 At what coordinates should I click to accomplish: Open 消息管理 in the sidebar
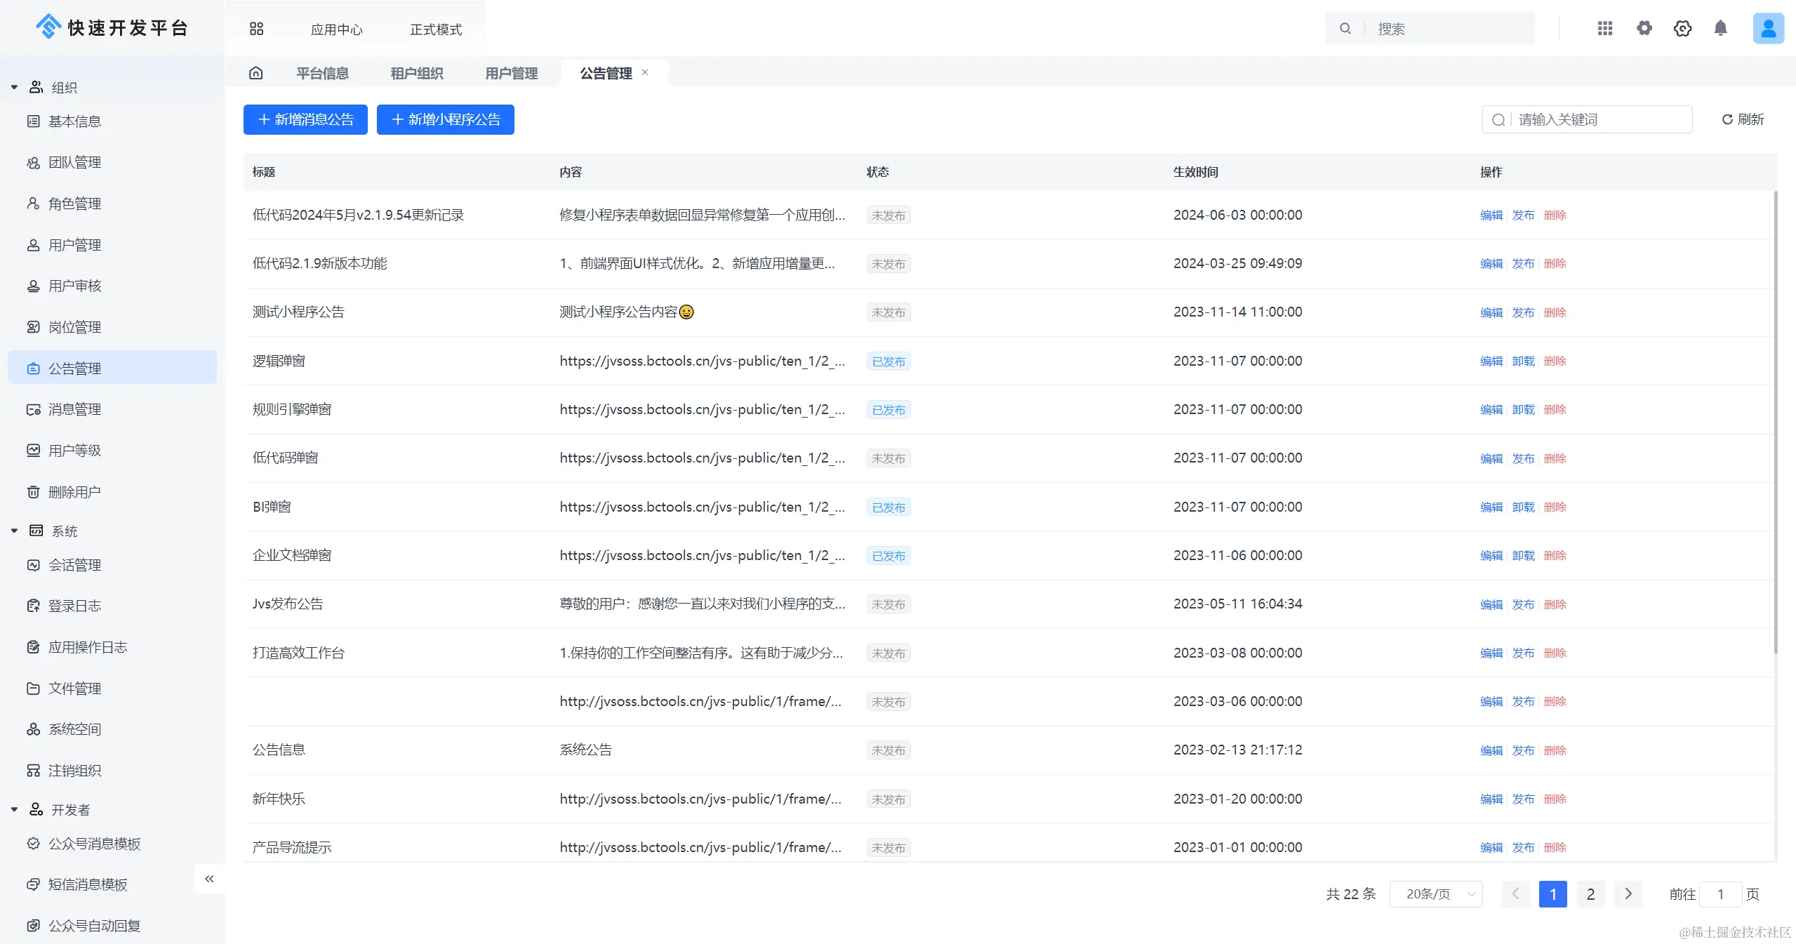click(x=74, y=409)
